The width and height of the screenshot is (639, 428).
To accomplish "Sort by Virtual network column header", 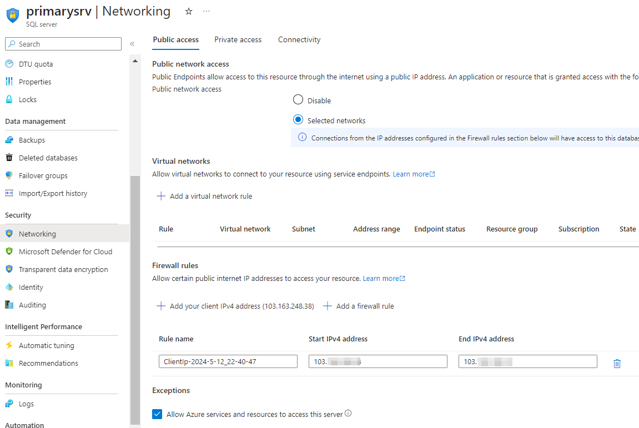I will coord(245,229).
